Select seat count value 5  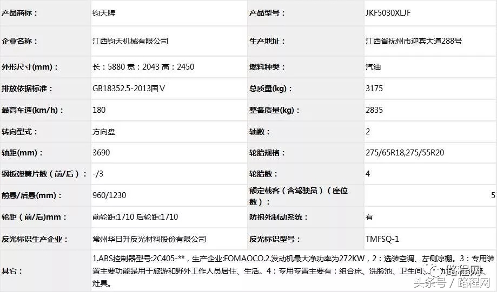493,195
